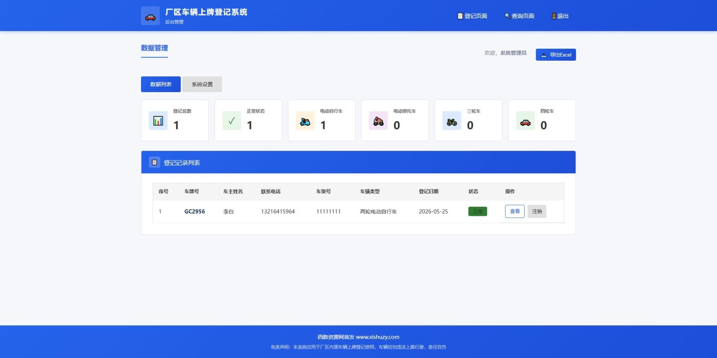Click the 车牌号 column header
717x358 pixels.
pos(191,192)
